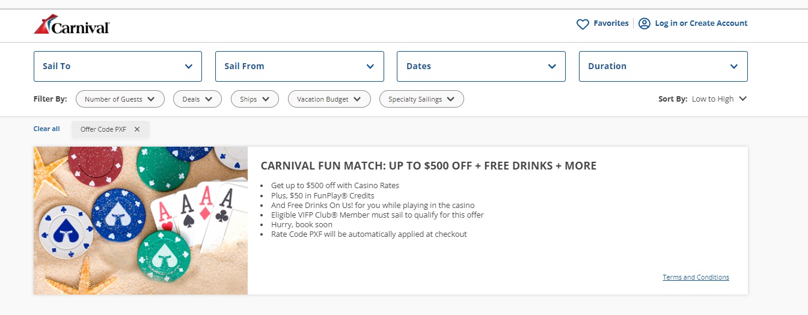This screenshot has height=315, width=808.
Task: Click the Carnival logo
Action: [x=72, y=25]
